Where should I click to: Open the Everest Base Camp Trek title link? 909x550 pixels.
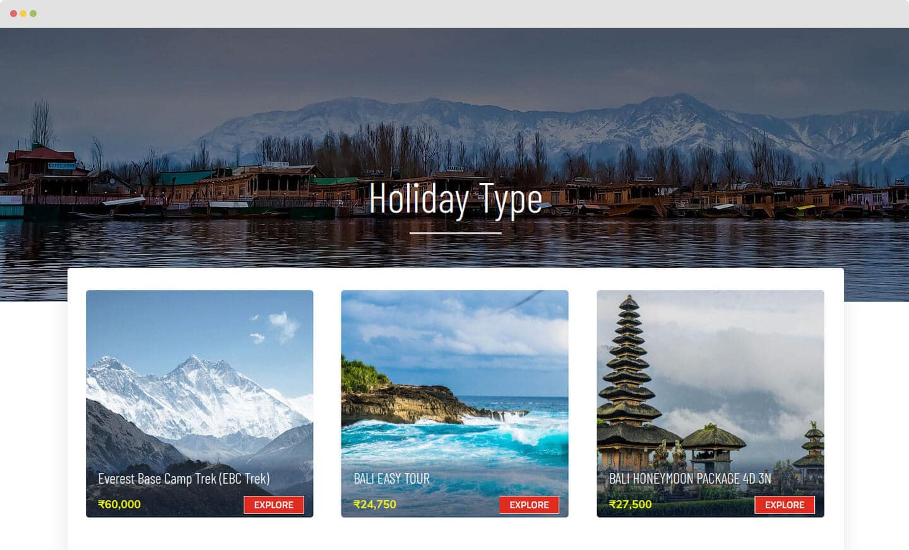click(x=184, y=479)
